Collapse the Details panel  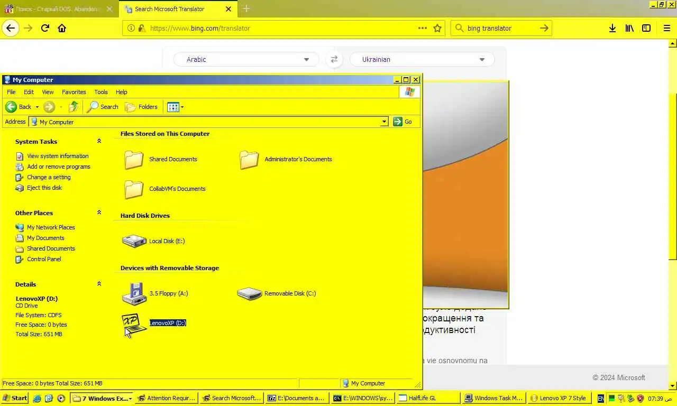(99, 284)
